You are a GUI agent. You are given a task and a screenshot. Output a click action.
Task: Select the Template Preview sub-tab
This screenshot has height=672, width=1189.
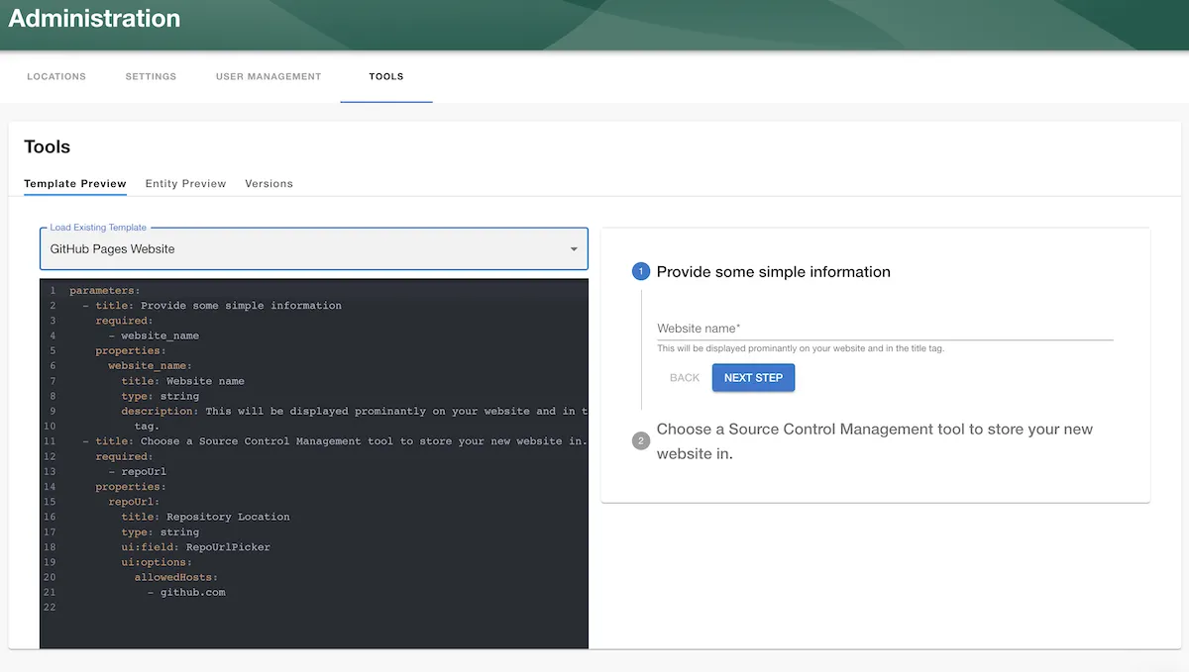pyautogui.click(x=75, y=183)
